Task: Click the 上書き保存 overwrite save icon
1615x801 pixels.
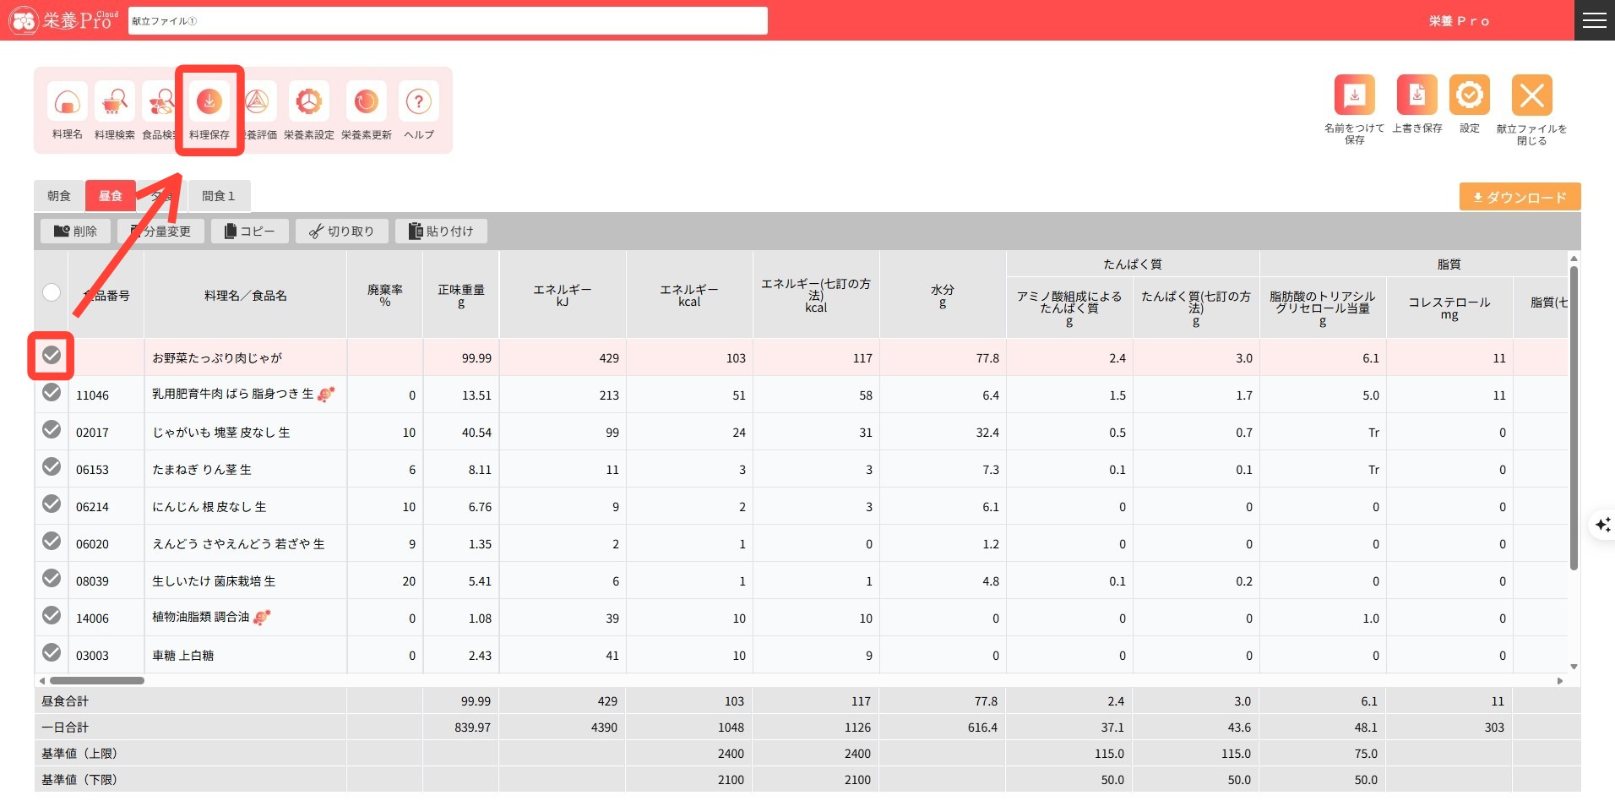Action: [x=1417, y=95]
